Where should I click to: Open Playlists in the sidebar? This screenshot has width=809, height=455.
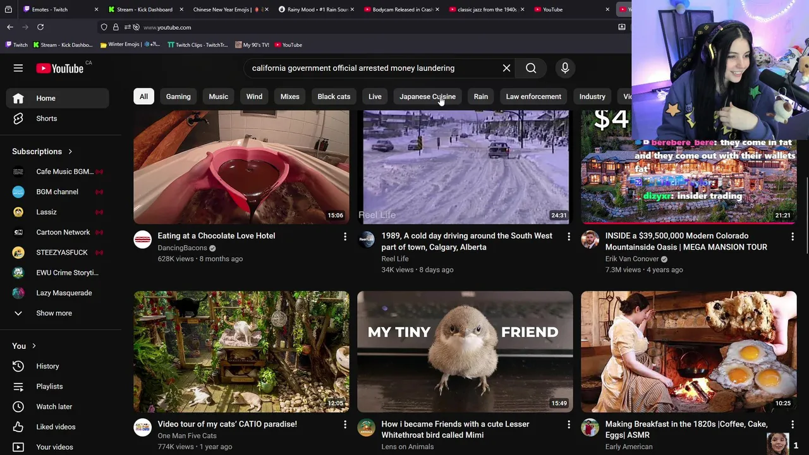coord(58,386)
